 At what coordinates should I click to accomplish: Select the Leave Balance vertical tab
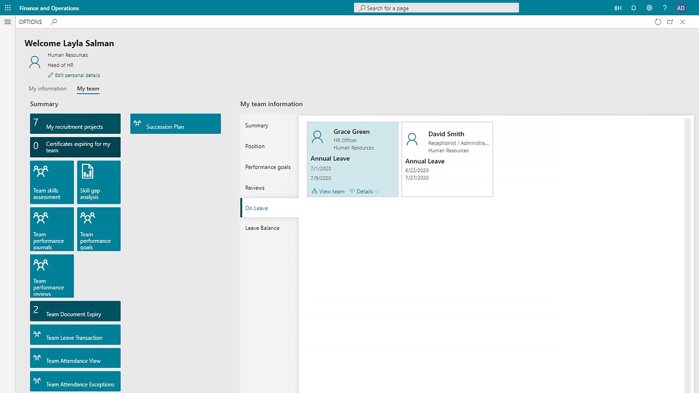click(269, 228)
